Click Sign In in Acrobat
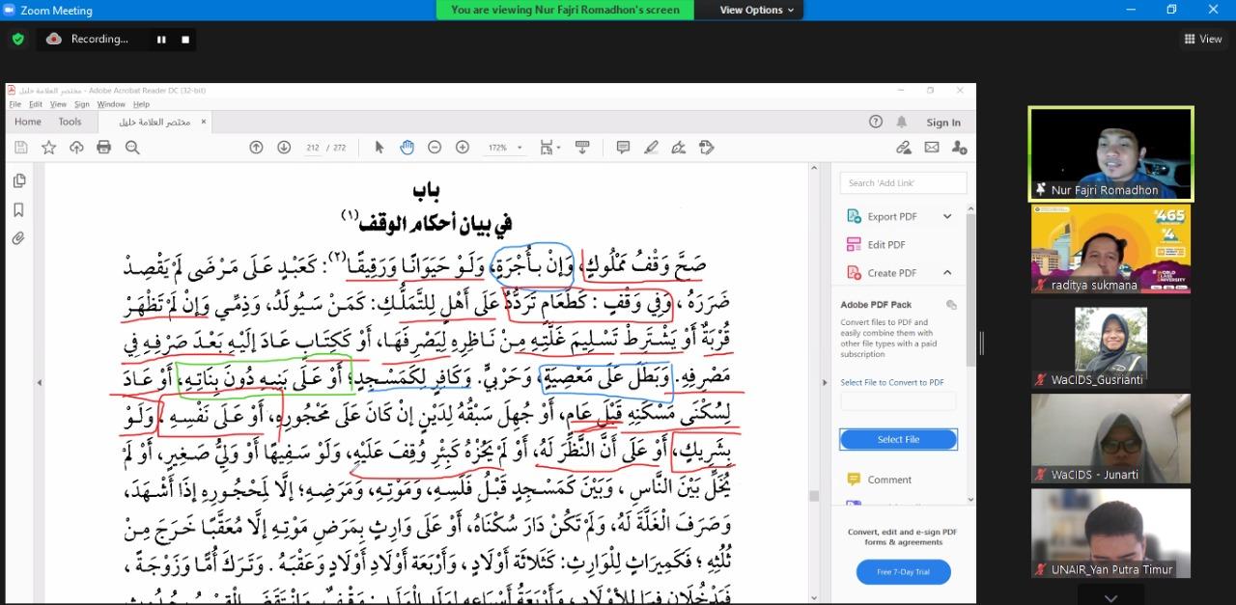The image size is (1236, 605). [x=943, y=123]
